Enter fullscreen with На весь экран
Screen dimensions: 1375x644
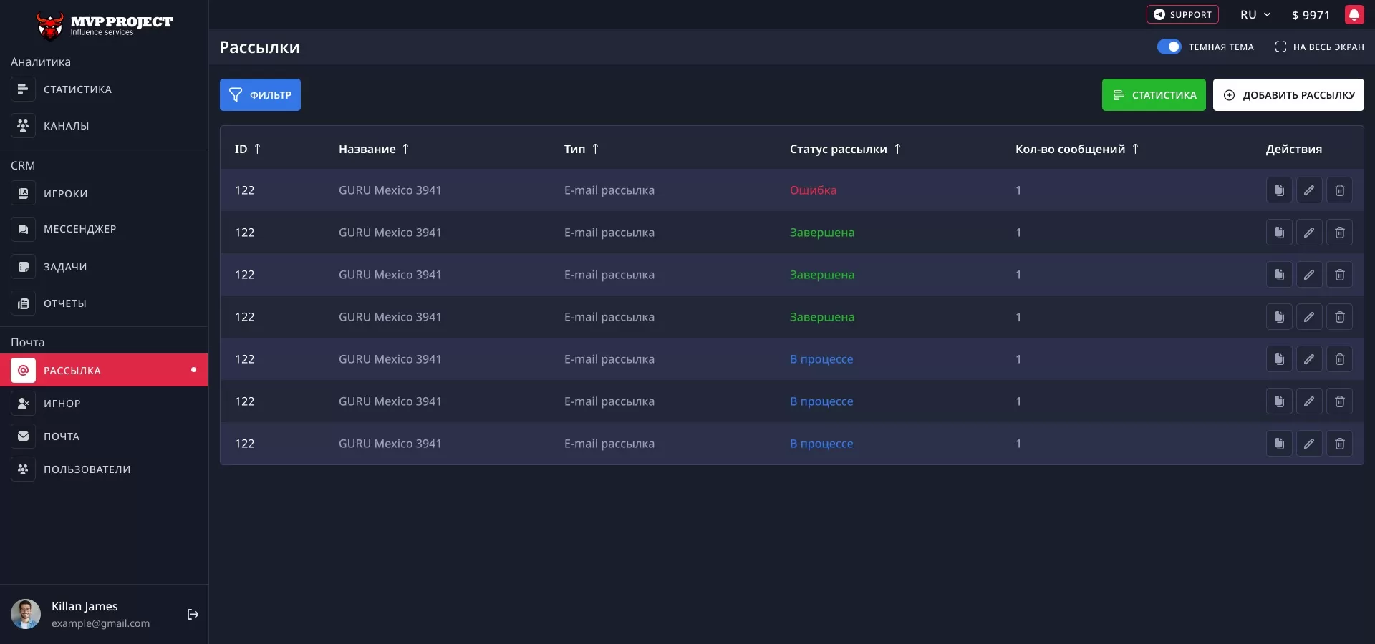tap(1319, 47)
